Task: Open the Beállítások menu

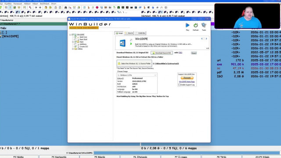Action: pos(44,4)
